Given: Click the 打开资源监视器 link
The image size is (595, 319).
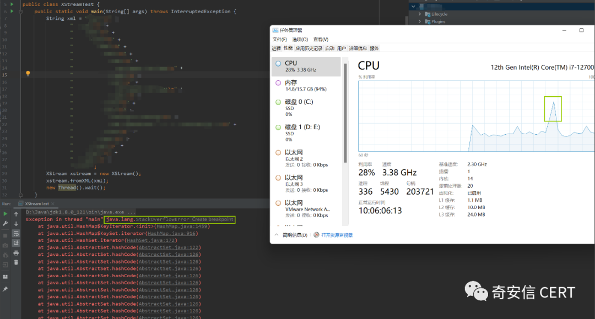Looking at the screenshot, I should pyautogui.click(x=337, y=235).
